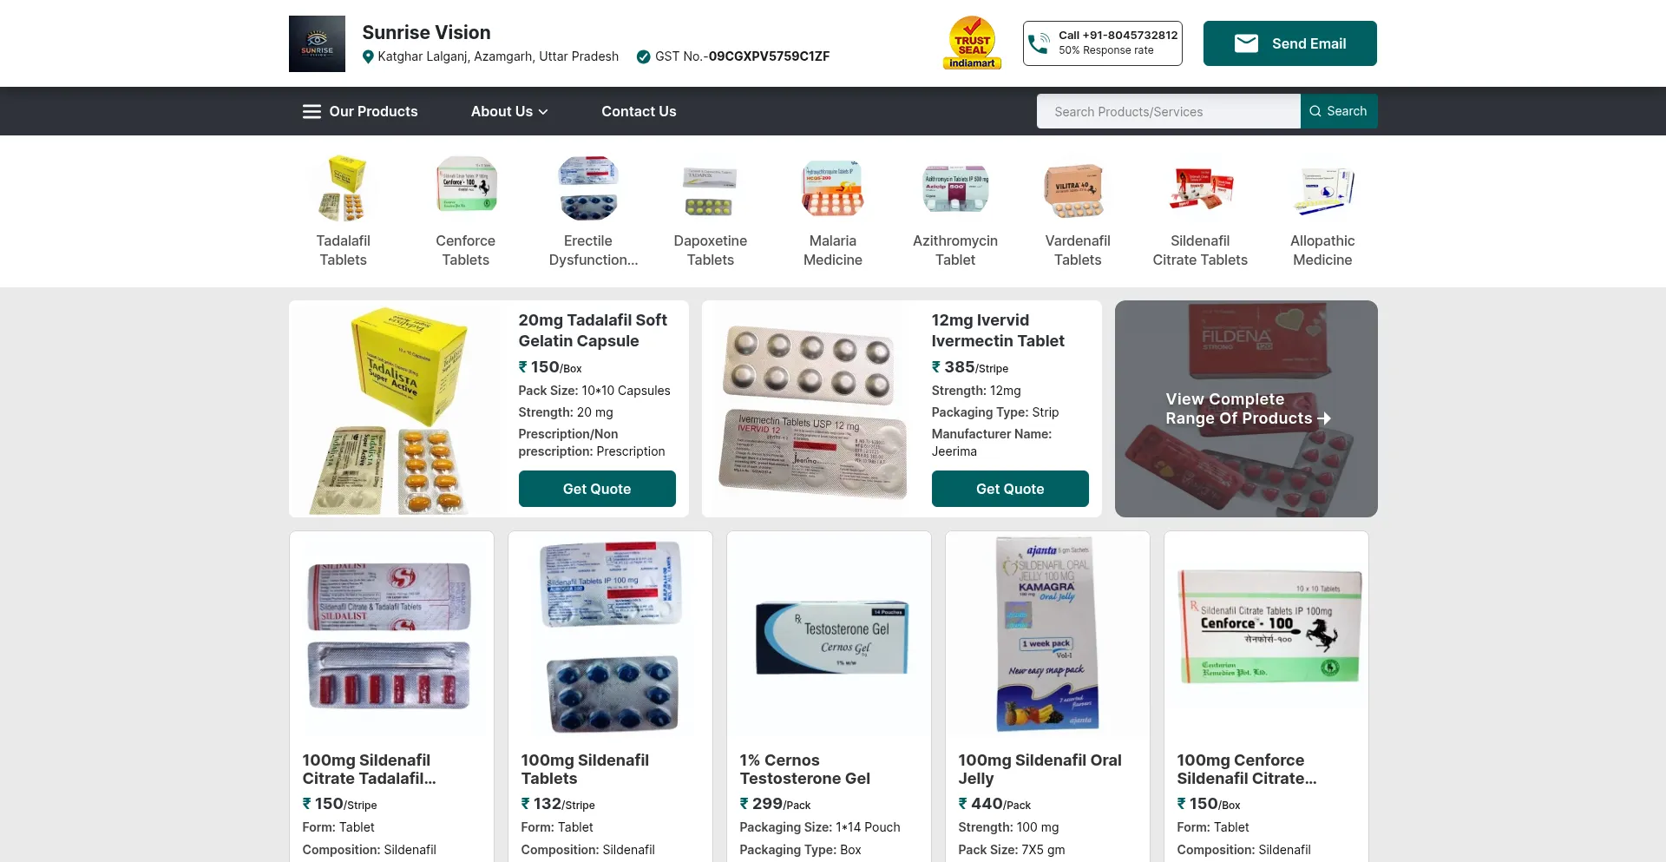
Task: Click the Send Email button
Action: (x=1289, y=43)
